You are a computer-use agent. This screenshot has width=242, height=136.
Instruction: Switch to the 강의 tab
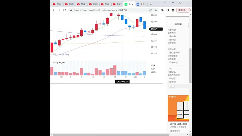tap(142, 4)
